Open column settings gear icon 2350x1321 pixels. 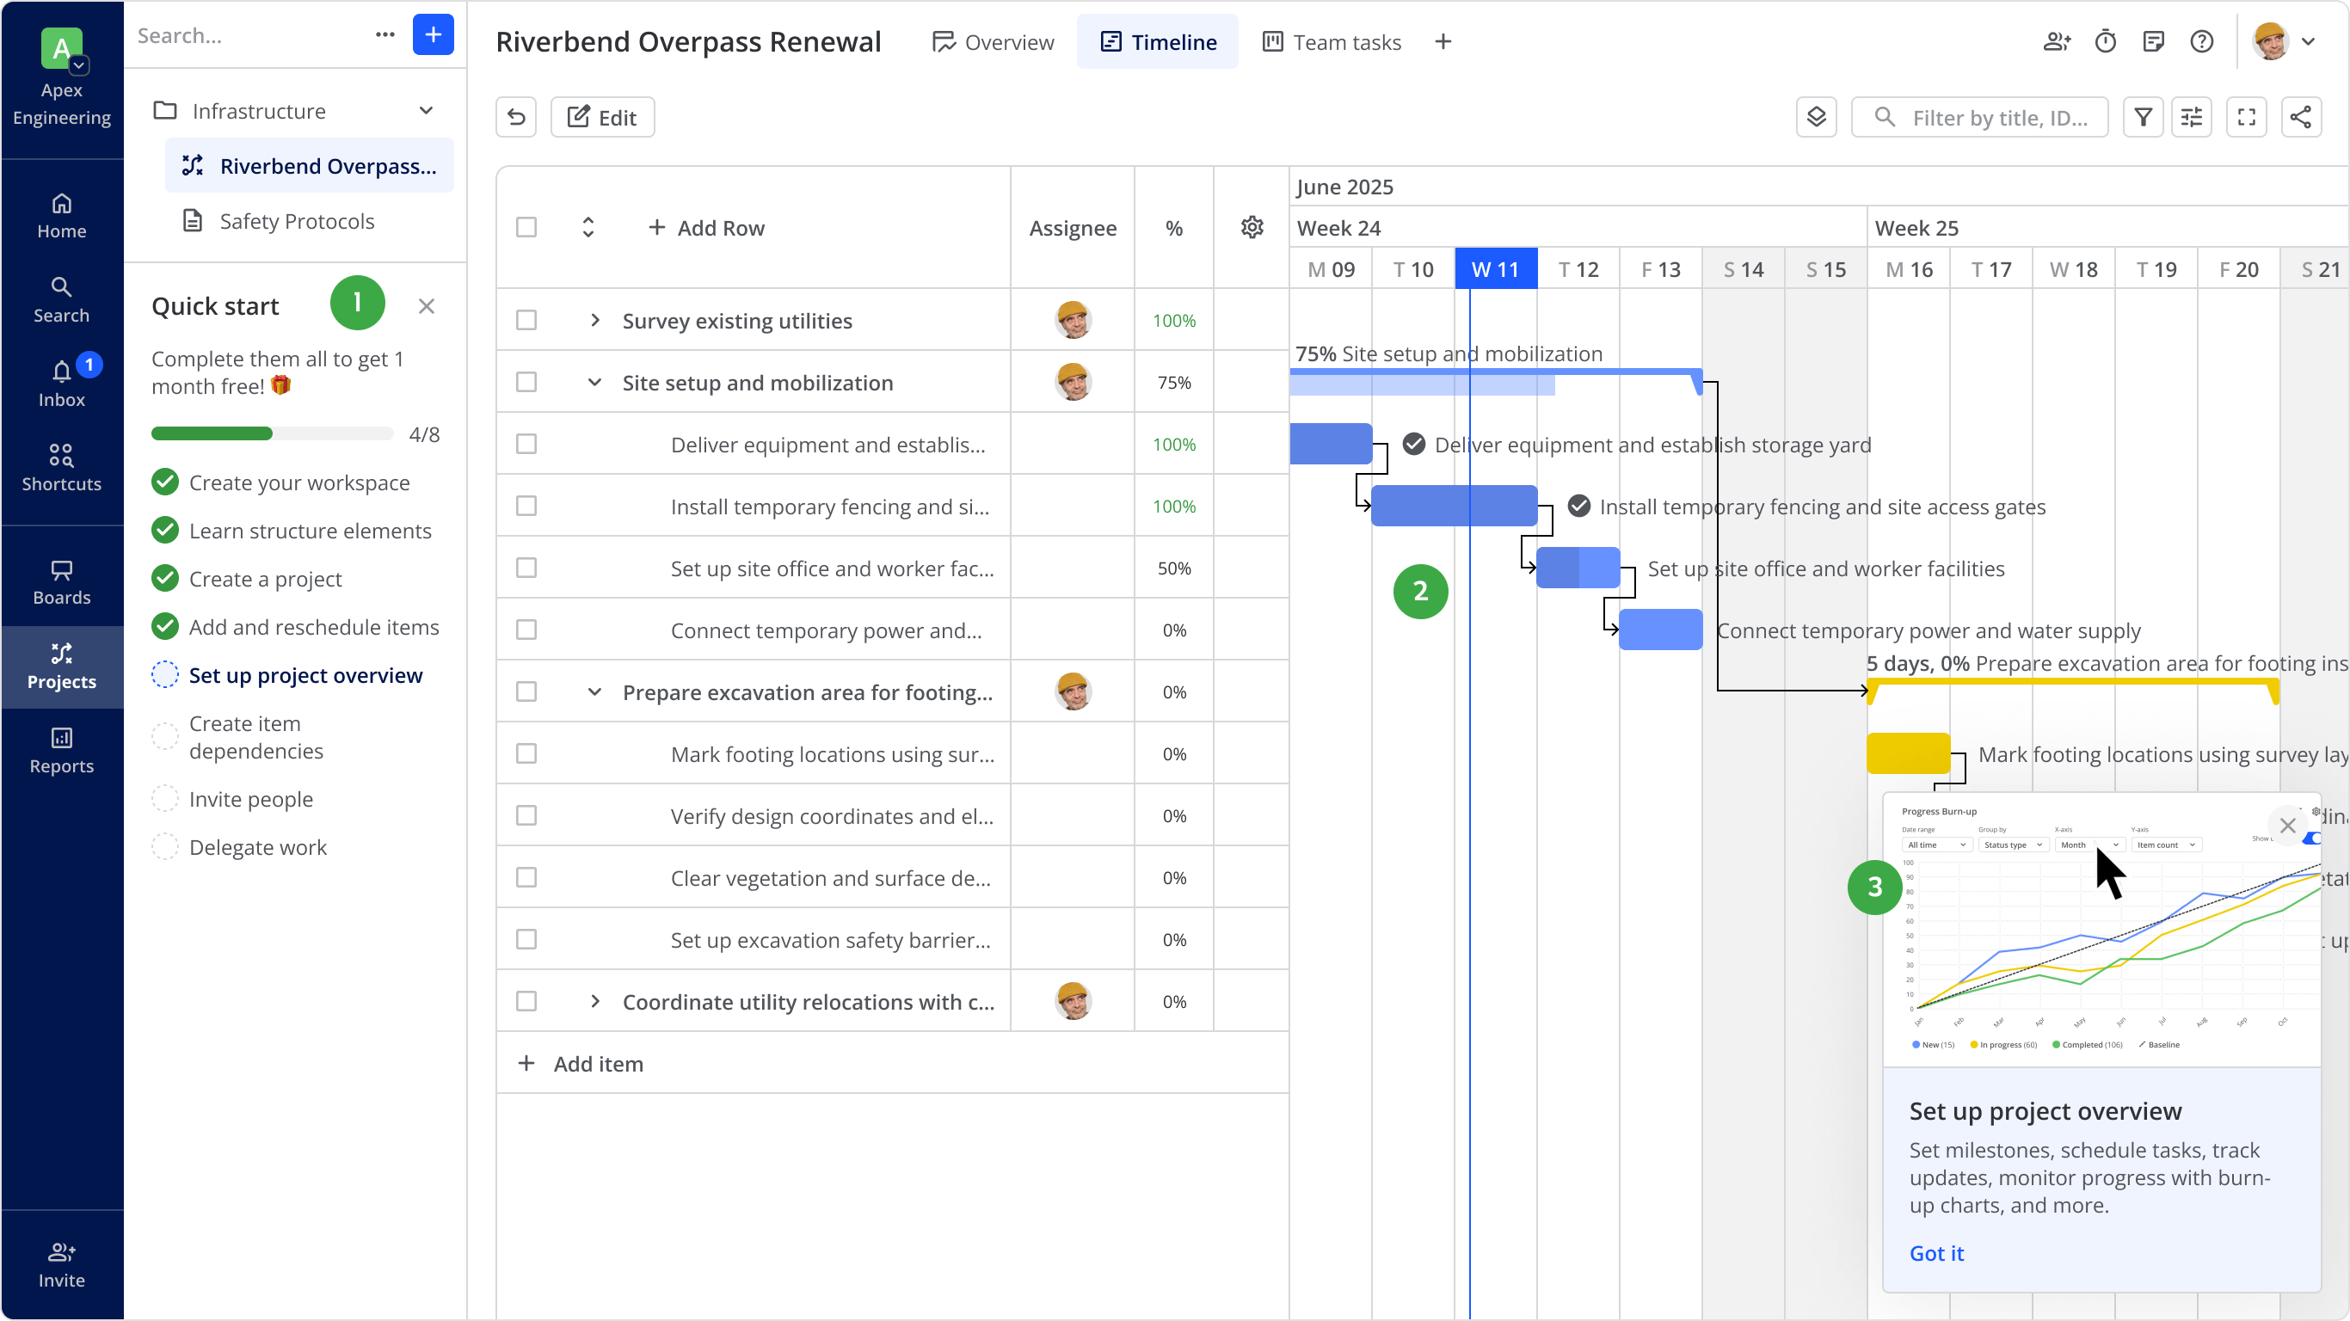[1251, 227]
